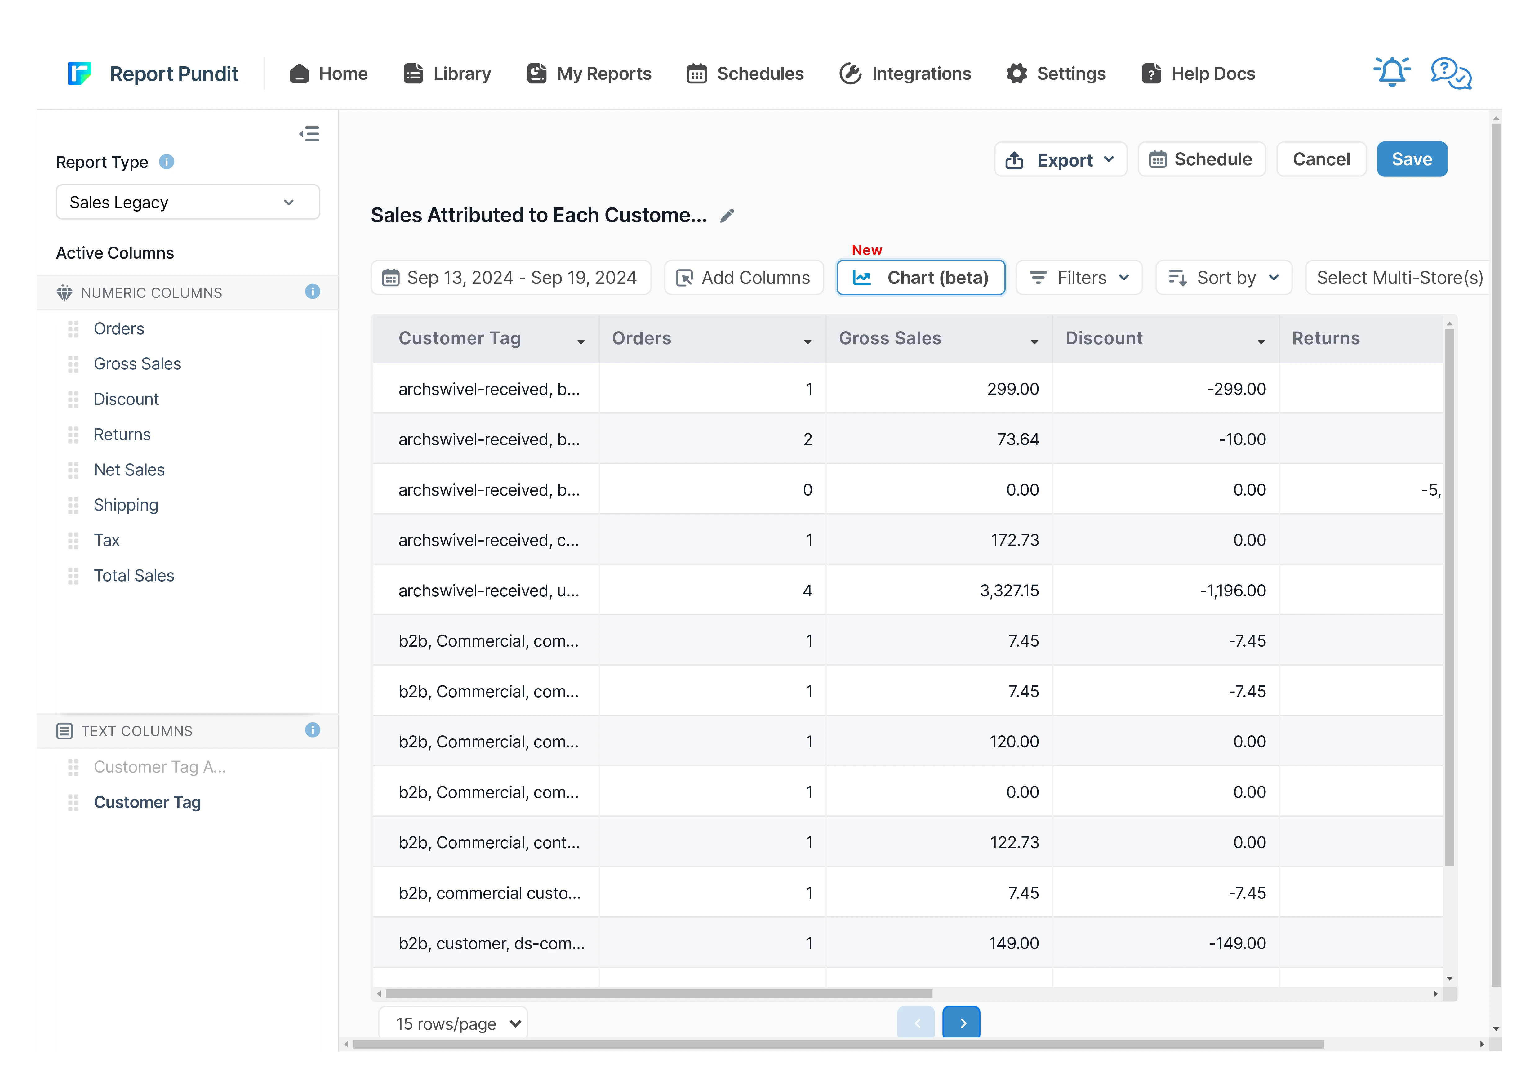Open the Chart (beta) view

click(920, 278)
